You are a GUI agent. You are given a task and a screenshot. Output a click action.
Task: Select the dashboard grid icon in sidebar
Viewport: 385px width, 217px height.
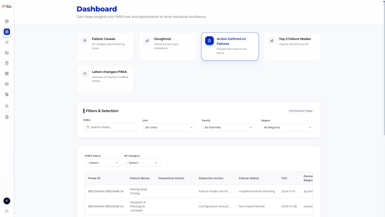(7, 32)
